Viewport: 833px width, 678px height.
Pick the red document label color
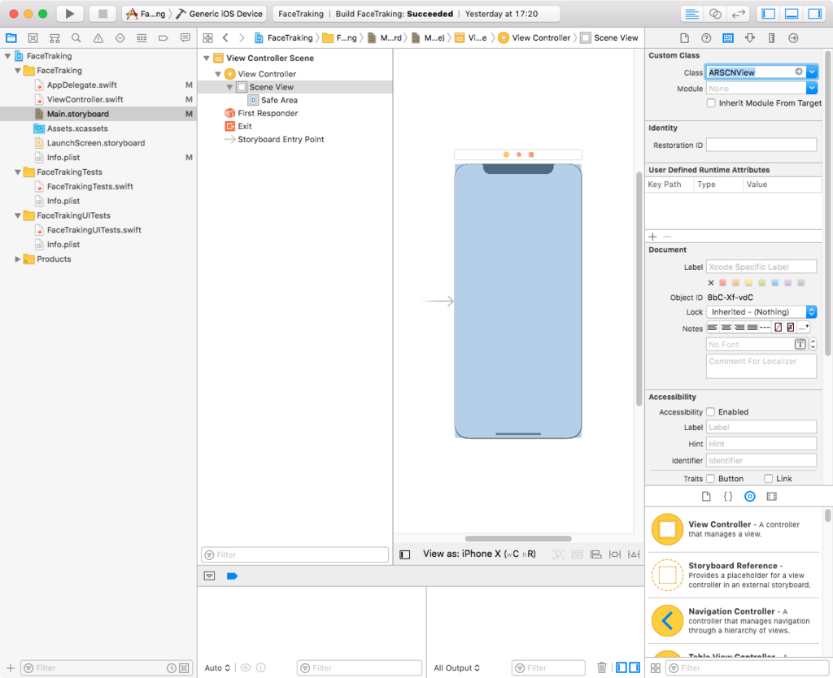(722, 282)
